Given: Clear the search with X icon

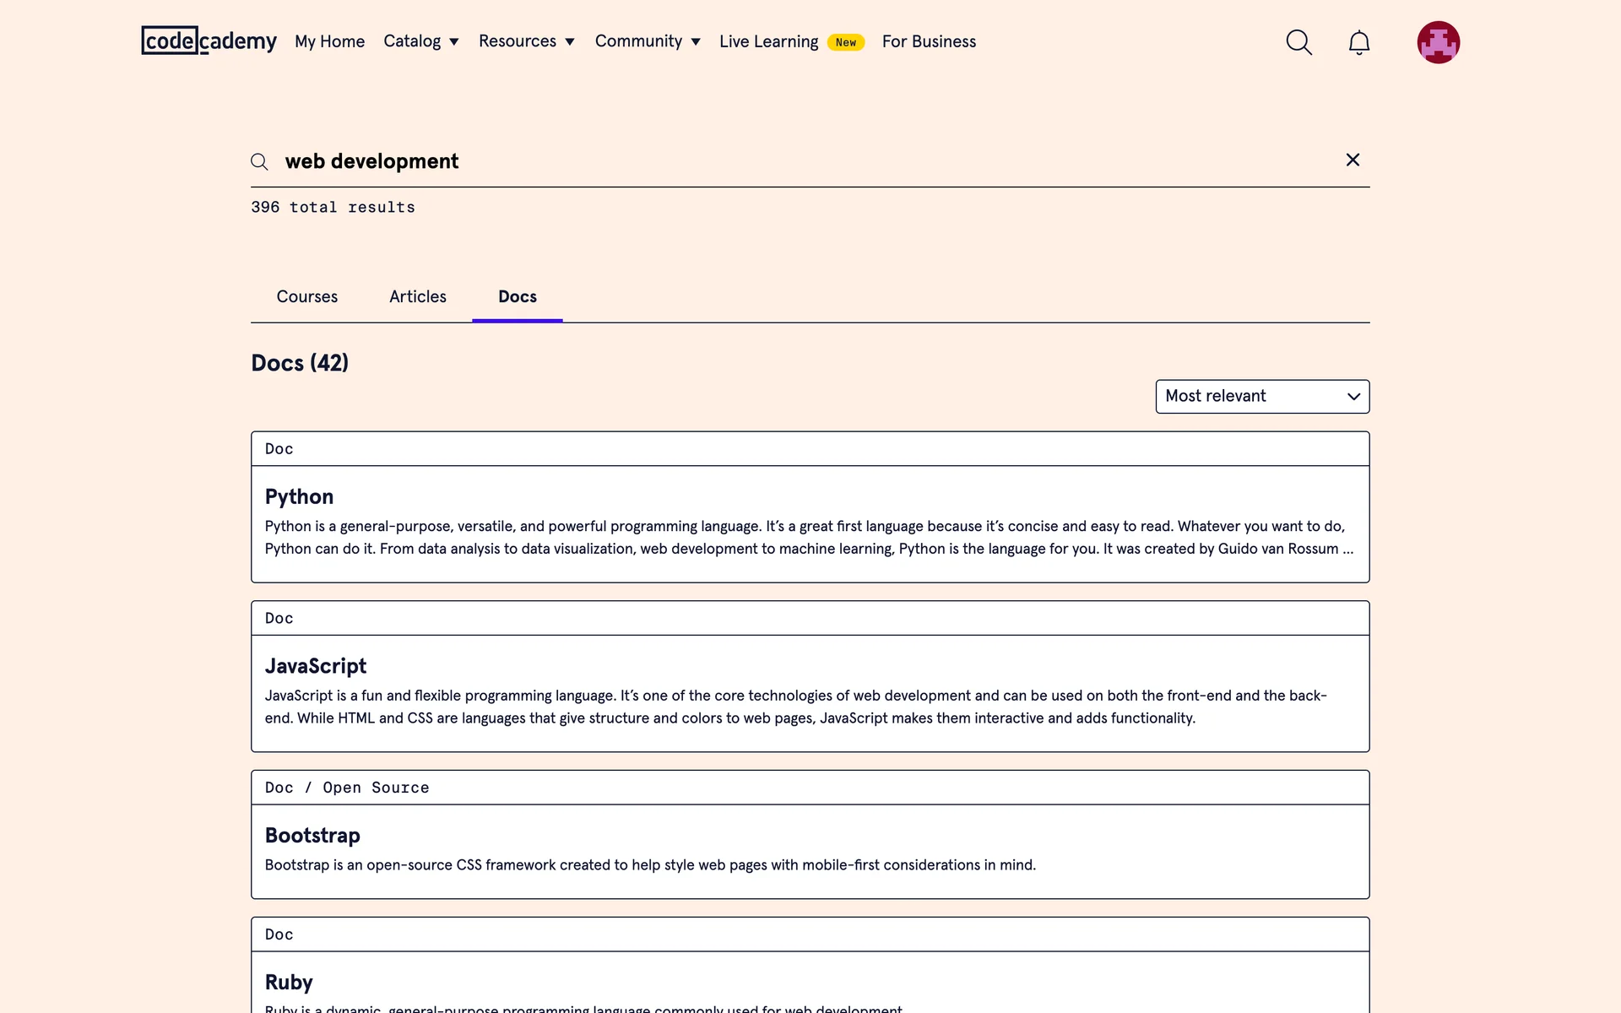Looking at the screenshot, I should [x=1353, y=160].
